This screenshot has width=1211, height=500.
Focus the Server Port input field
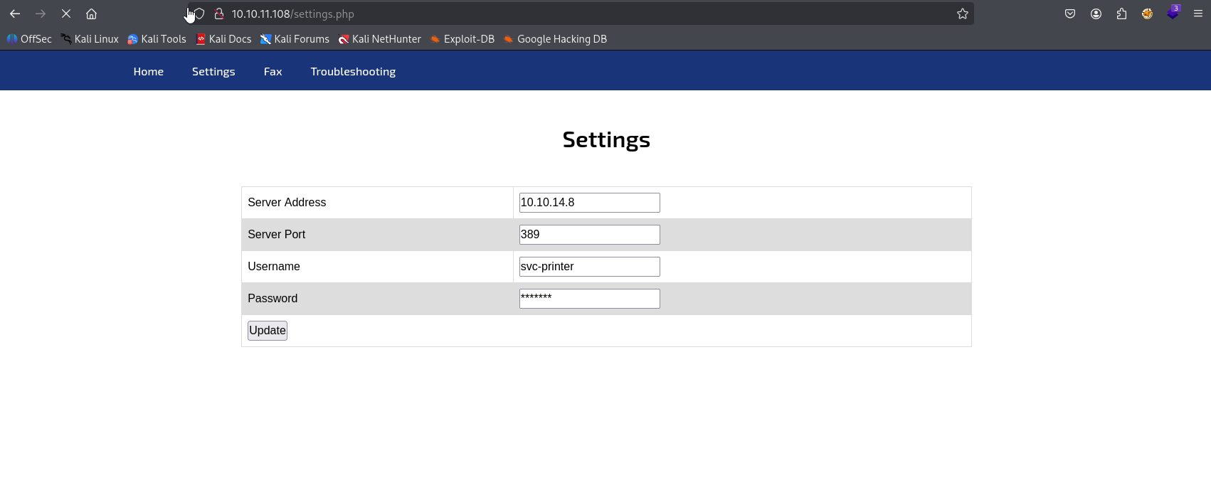tap(590, 235)
